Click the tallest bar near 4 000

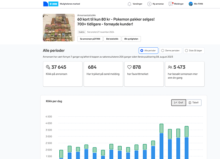pyautogui.click(x=161, y=141)
